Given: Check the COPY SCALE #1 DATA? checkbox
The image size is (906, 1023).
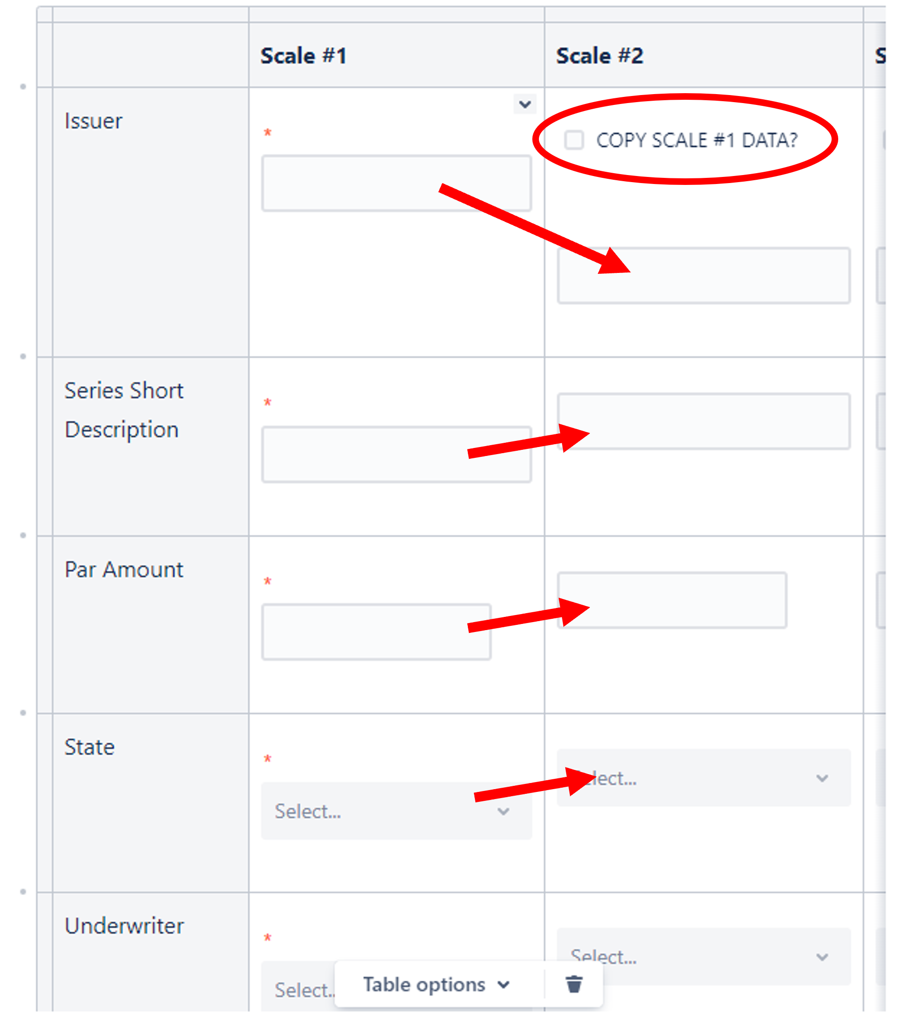Looking at the screenshot, I should [574, 140].
